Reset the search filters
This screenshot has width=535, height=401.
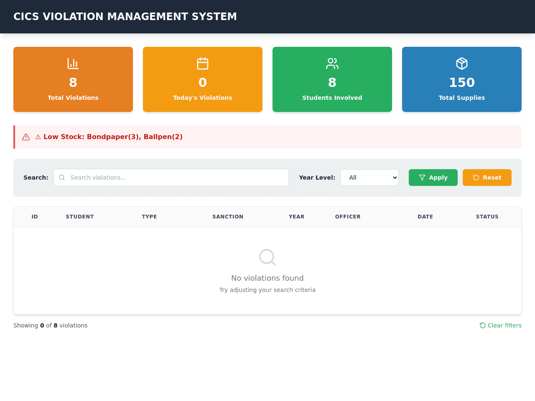(x=487, y=178)
